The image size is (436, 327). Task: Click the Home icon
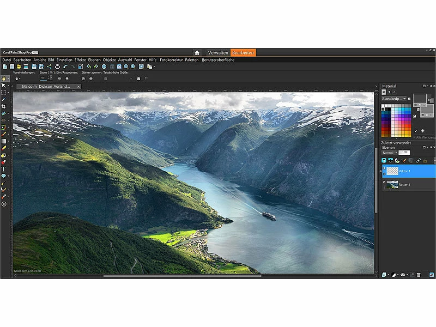(197, 53)
